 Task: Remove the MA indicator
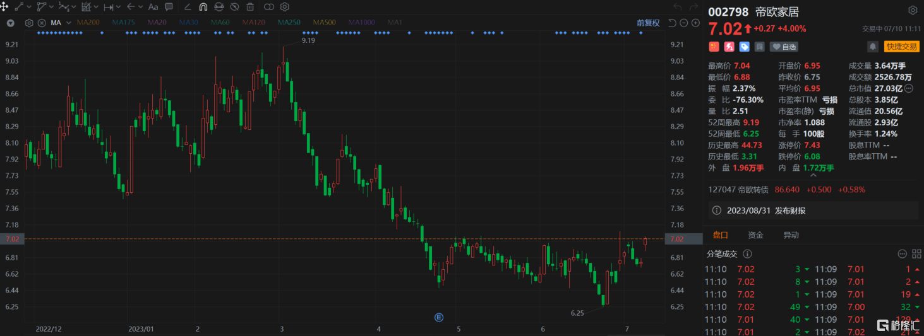[x=42, y=23]
